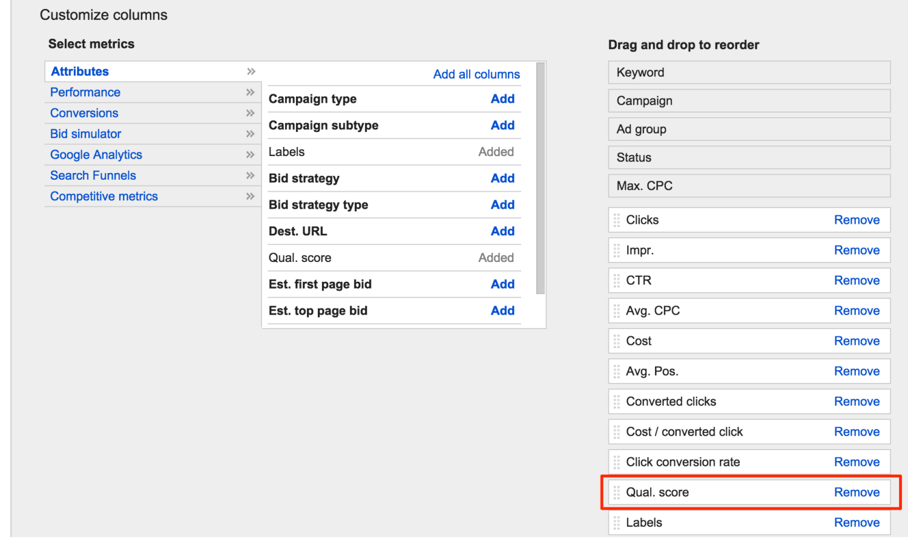This screenshot has width=908, height=539.
Task: Click the fixed Ad group column box
Action: (749, 129)
